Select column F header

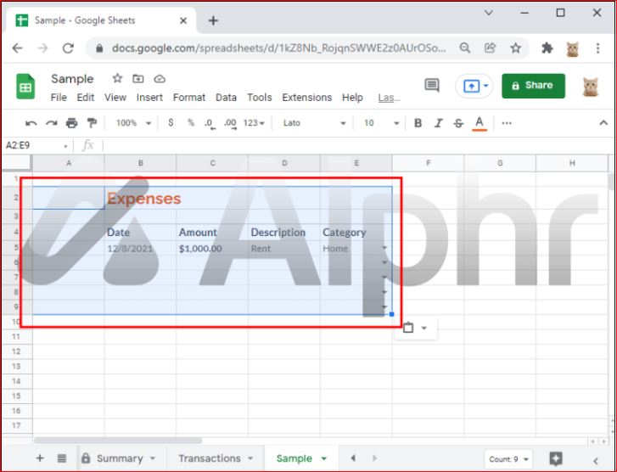point(428,163)
